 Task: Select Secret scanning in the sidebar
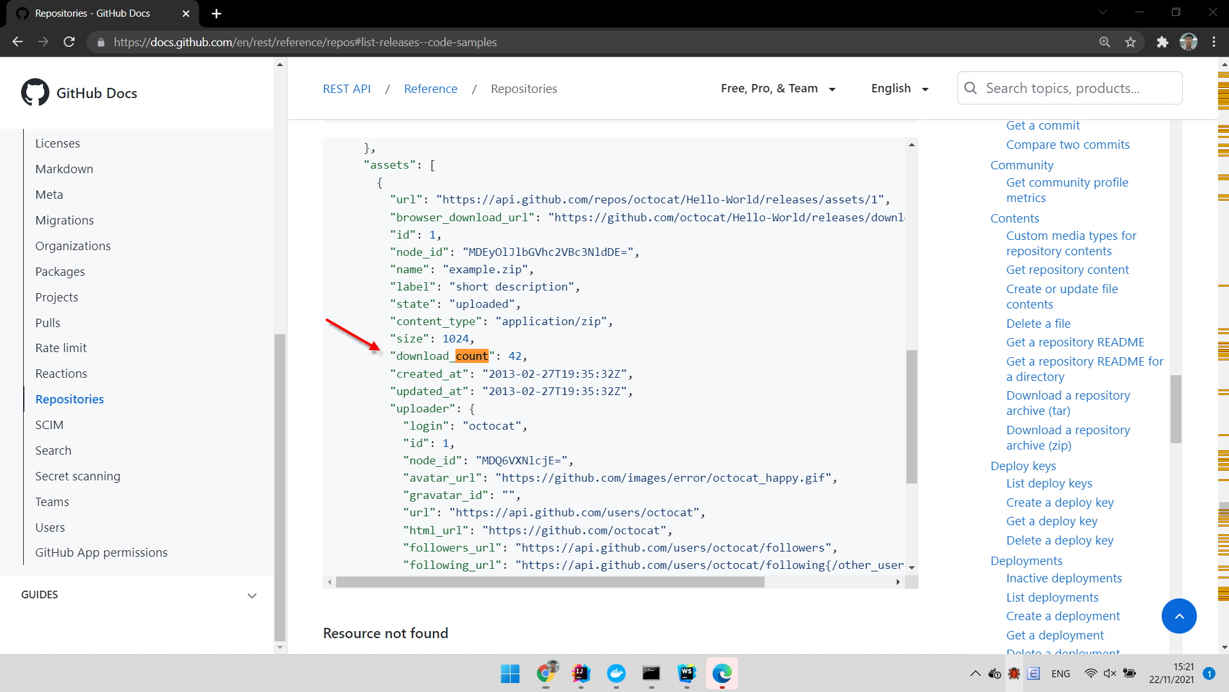[78, 476]
